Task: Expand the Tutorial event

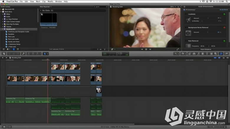Action: click(3, 27)
